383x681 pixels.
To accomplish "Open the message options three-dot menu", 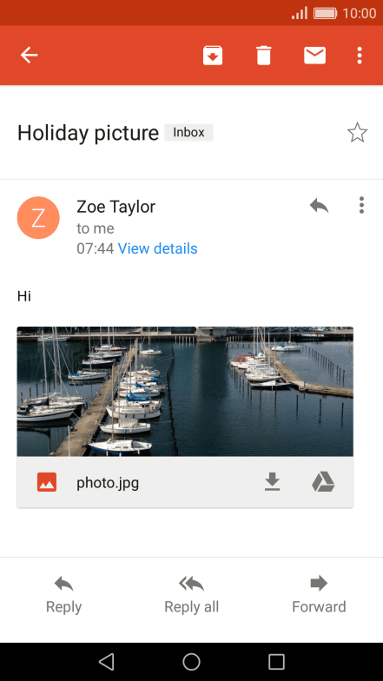I will coord(361,205).
